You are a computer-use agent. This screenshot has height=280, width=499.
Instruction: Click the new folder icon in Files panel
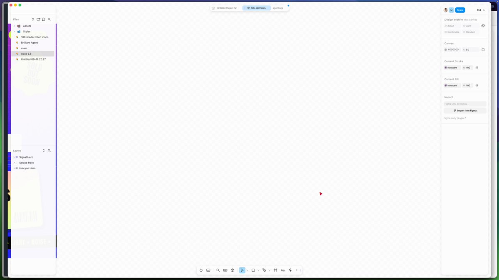(38, 19)
